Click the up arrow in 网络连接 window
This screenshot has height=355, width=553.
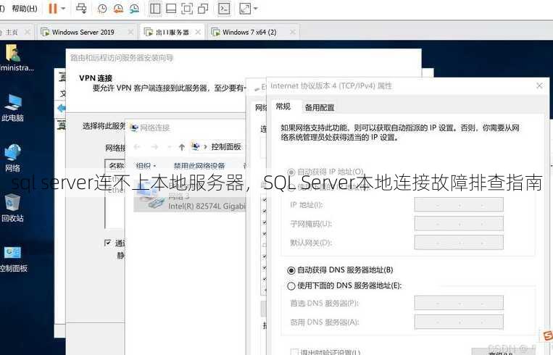[182, 147]
